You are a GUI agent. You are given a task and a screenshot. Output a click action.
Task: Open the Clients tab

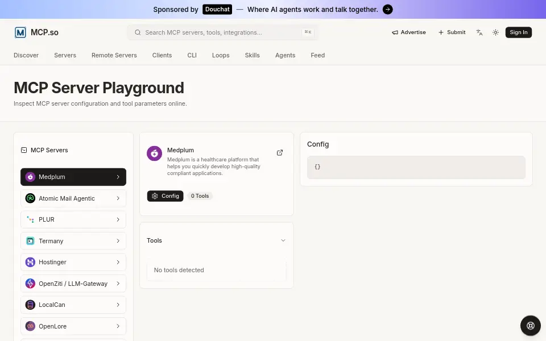(162, 55)
